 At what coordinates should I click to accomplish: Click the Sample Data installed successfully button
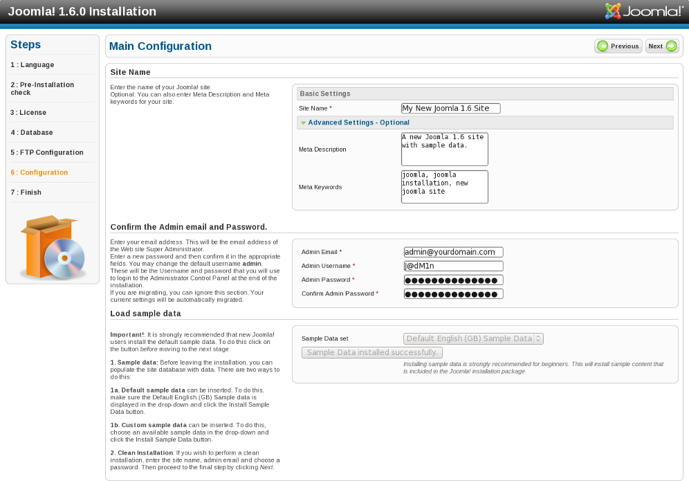pyautogui.click(x=371, y=352)
